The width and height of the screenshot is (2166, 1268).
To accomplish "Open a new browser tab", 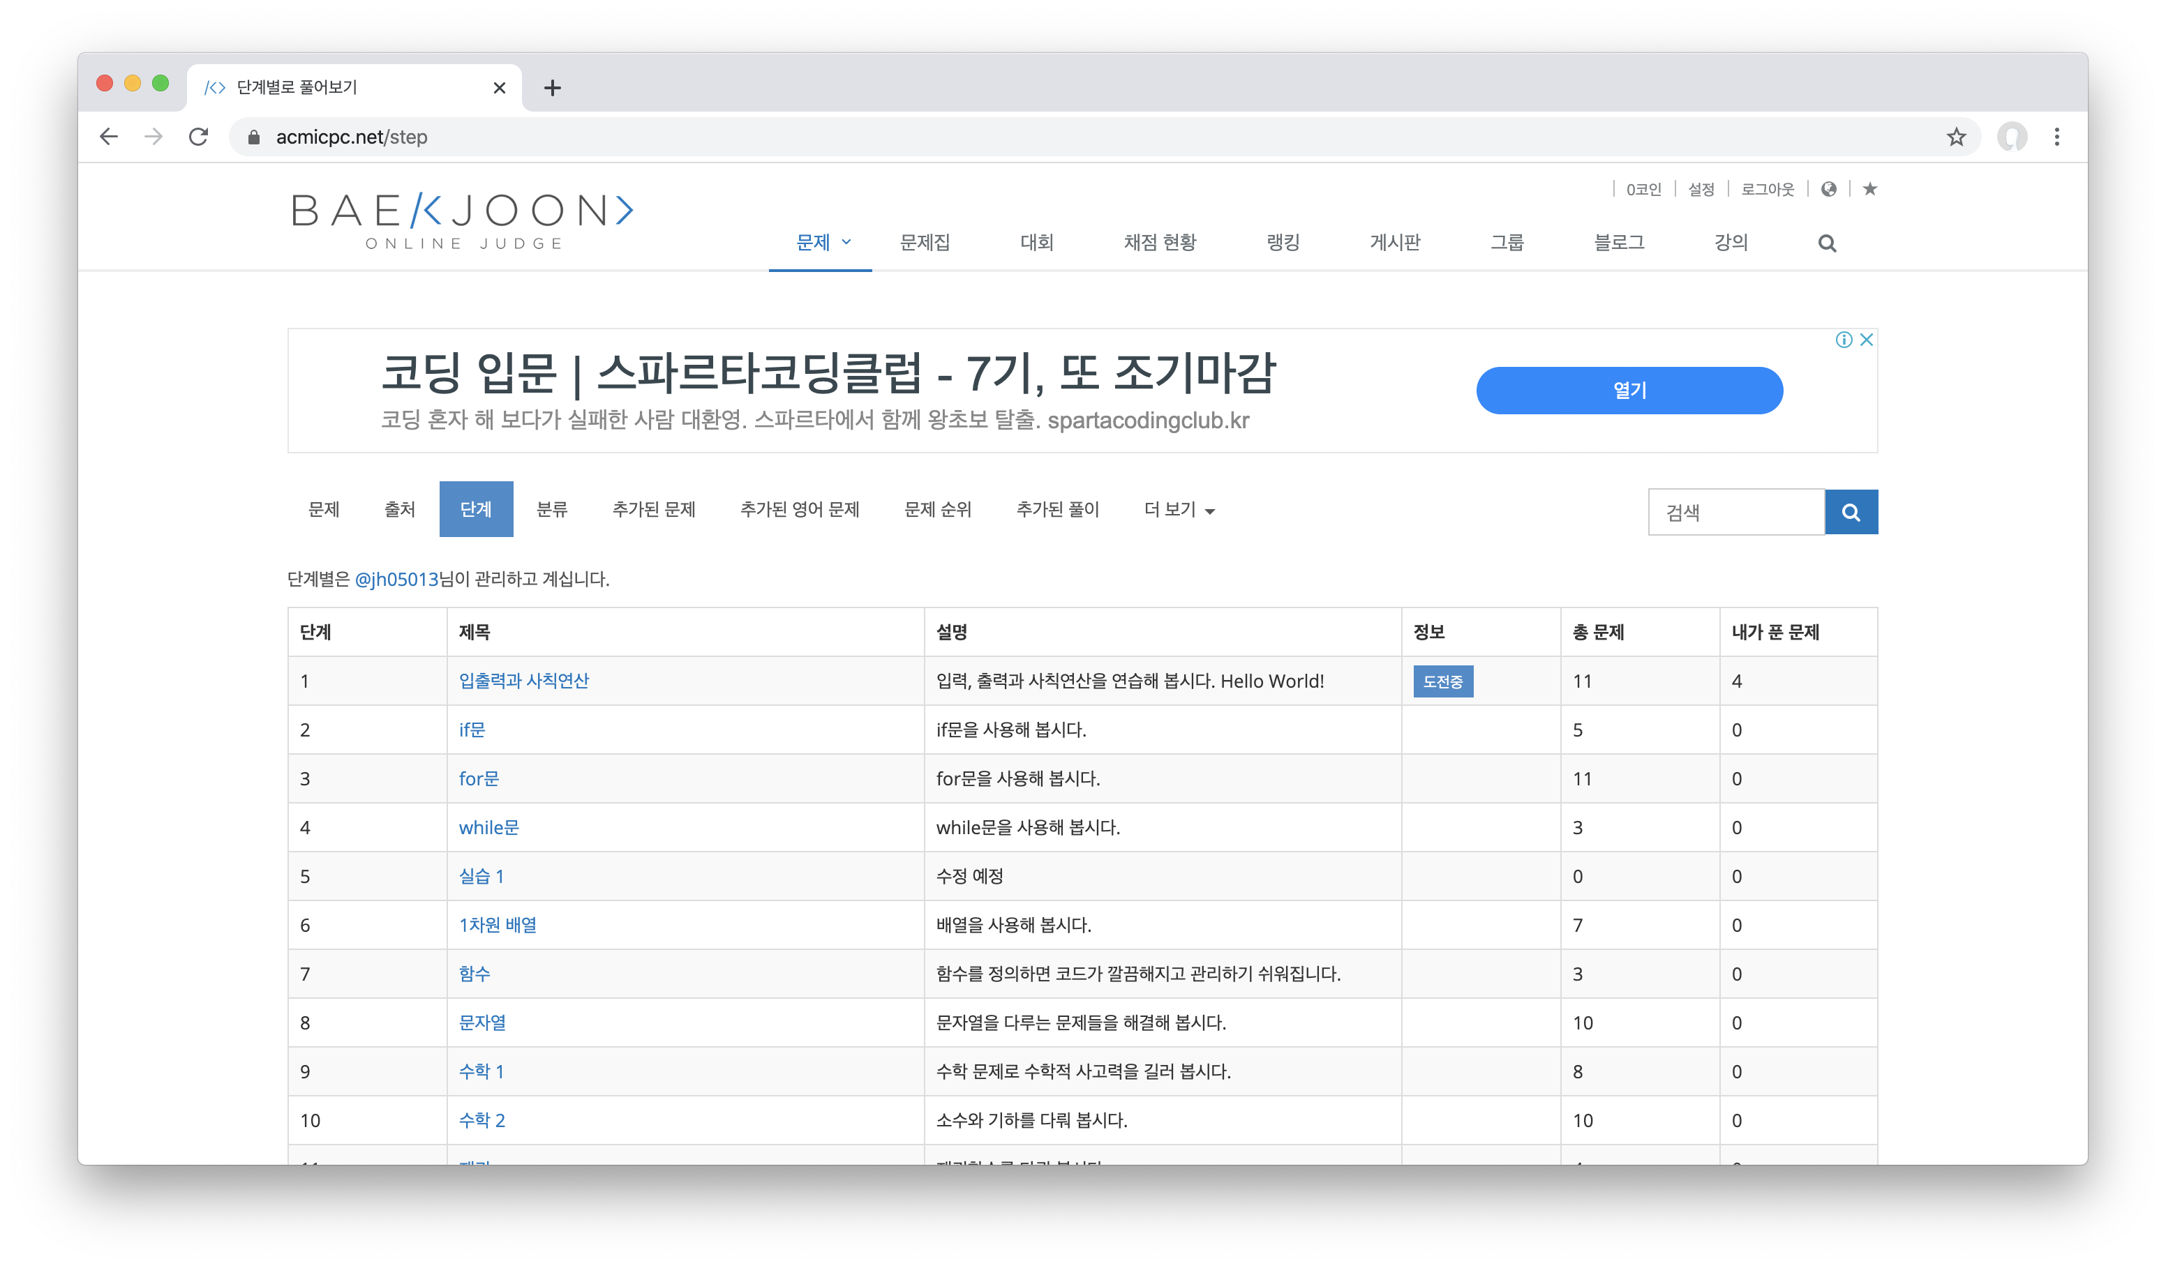I will point(553,88).
